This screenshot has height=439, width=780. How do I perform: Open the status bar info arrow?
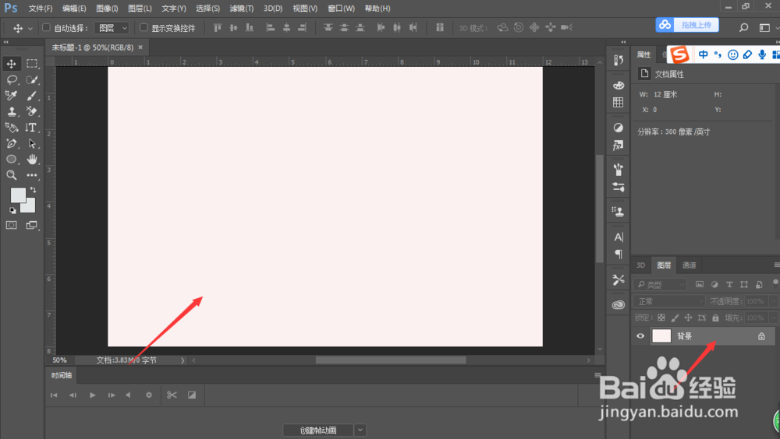point(183,360)
